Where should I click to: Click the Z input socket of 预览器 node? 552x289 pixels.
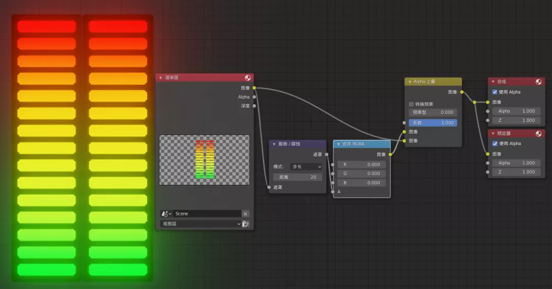coord(488,172)
